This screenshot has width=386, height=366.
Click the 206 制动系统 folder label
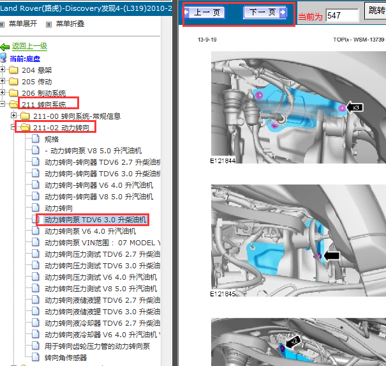coord(44,93)
